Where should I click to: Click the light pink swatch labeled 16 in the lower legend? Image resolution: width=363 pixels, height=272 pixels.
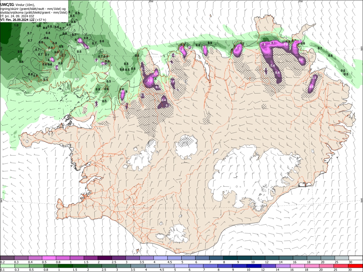click(297, 266)
